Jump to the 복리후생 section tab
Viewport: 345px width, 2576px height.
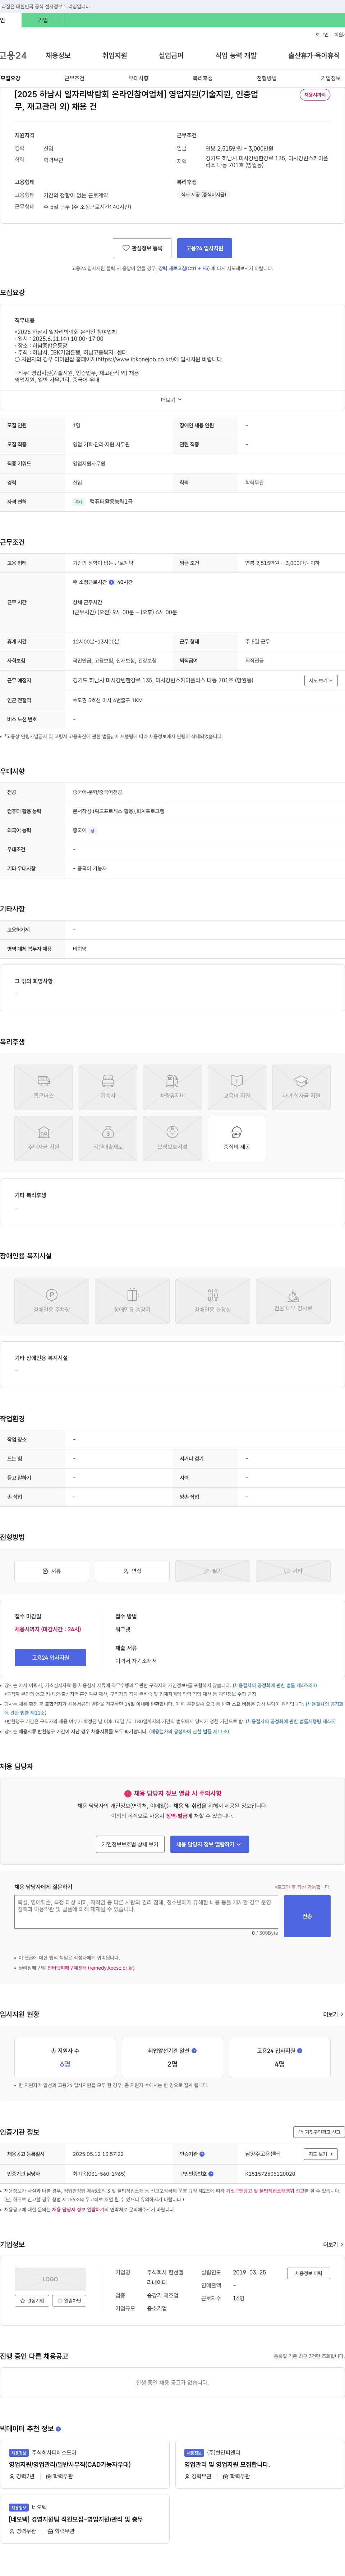202,78
